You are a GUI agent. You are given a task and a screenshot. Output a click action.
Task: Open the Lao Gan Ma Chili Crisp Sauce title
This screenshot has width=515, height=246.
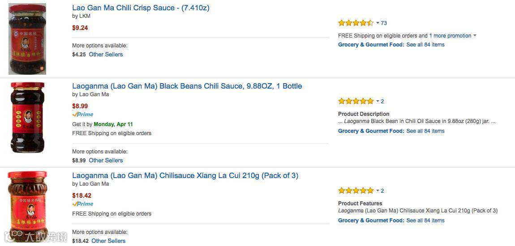(141, 8)
